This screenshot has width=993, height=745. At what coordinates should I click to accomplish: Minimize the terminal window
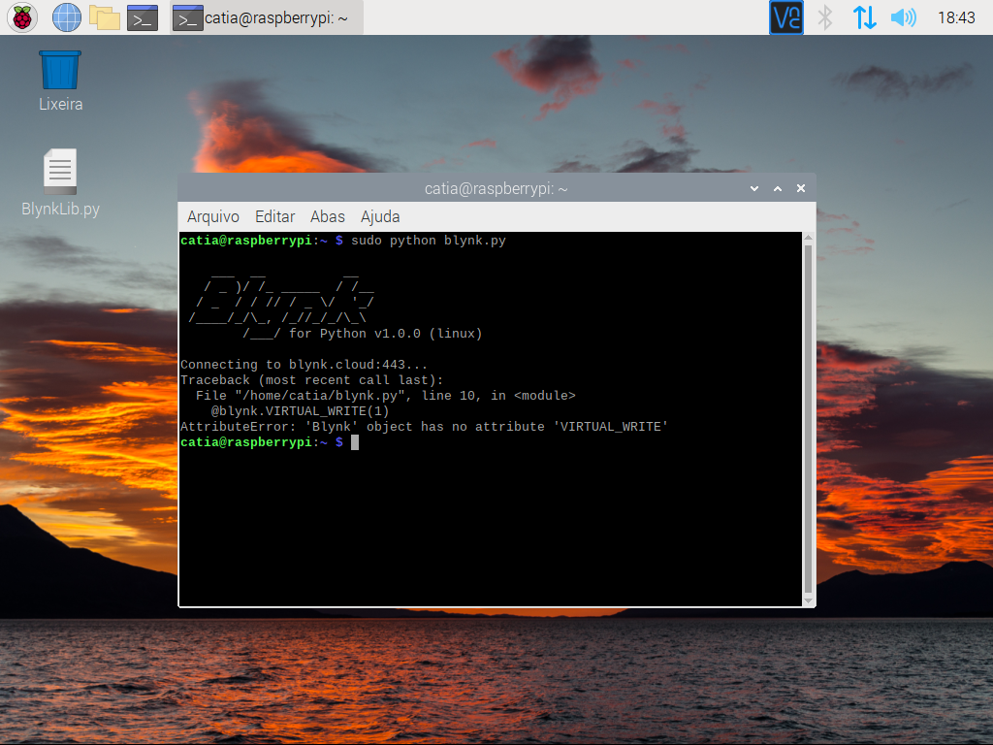tap(753, 188)
